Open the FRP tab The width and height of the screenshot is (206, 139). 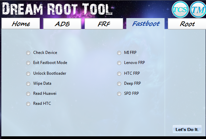pyautogui.click(x=104, y=24)
